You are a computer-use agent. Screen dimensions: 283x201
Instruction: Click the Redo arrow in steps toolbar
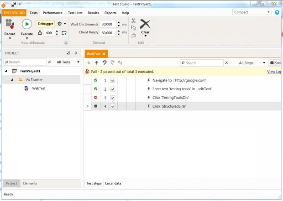tap(112, 62)
